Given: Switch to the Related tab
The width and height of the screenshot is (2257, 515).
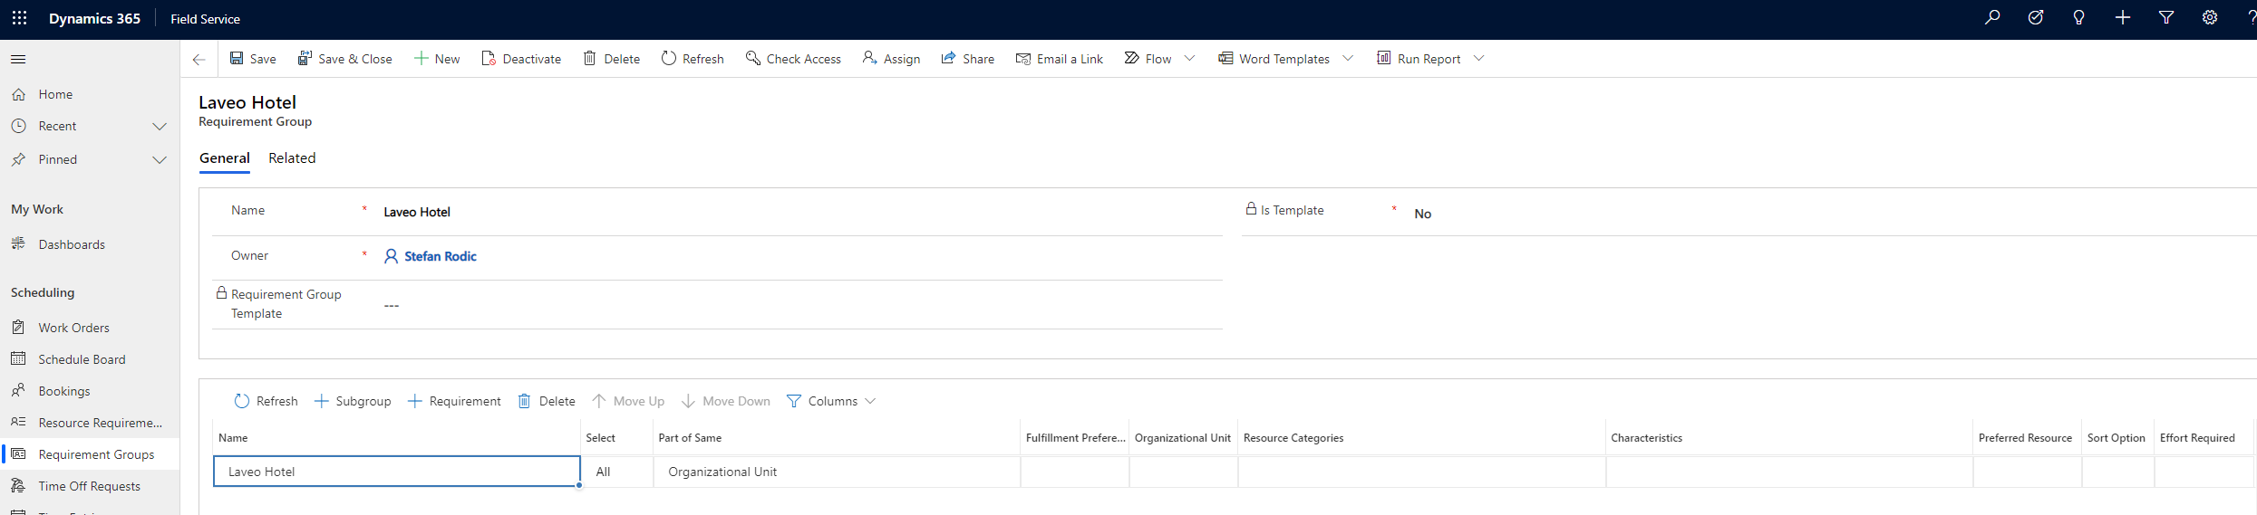Looking at the screenshot, I should pos(292,157).
